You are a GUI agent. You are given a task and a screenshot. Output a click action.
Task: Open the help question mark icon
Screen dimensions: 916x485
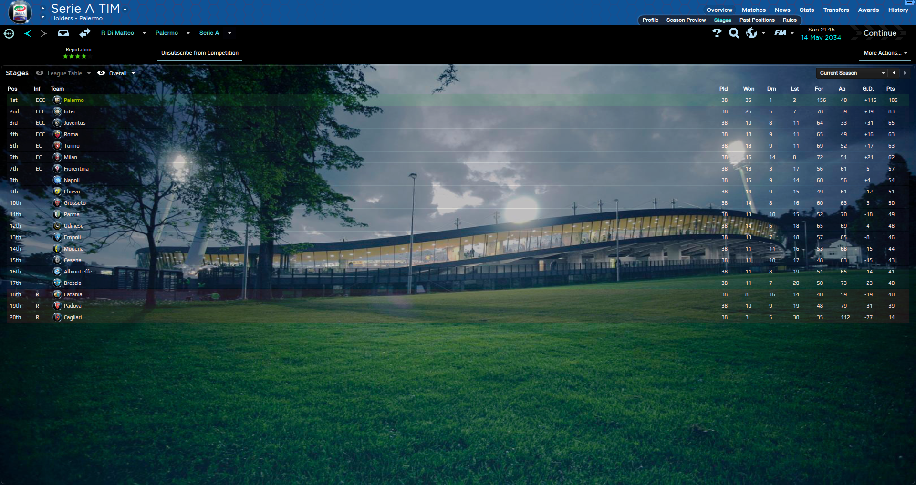pos(717,33)
